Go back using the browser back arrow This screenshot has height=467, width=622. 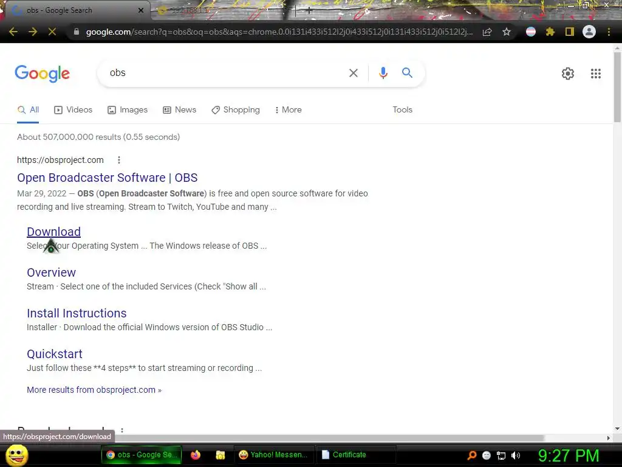click(x=13, y=32)
